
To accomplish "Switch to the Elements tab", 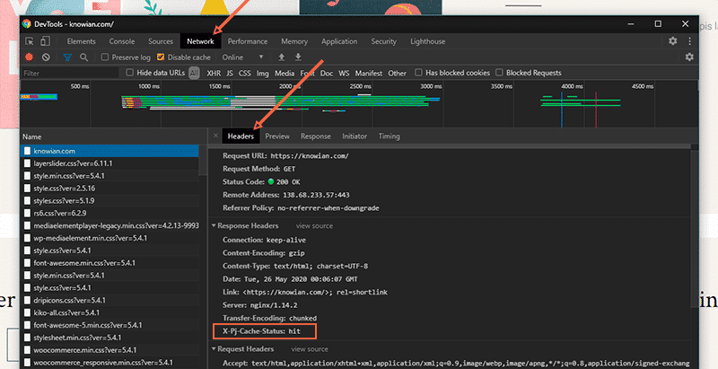I will 82,41.
